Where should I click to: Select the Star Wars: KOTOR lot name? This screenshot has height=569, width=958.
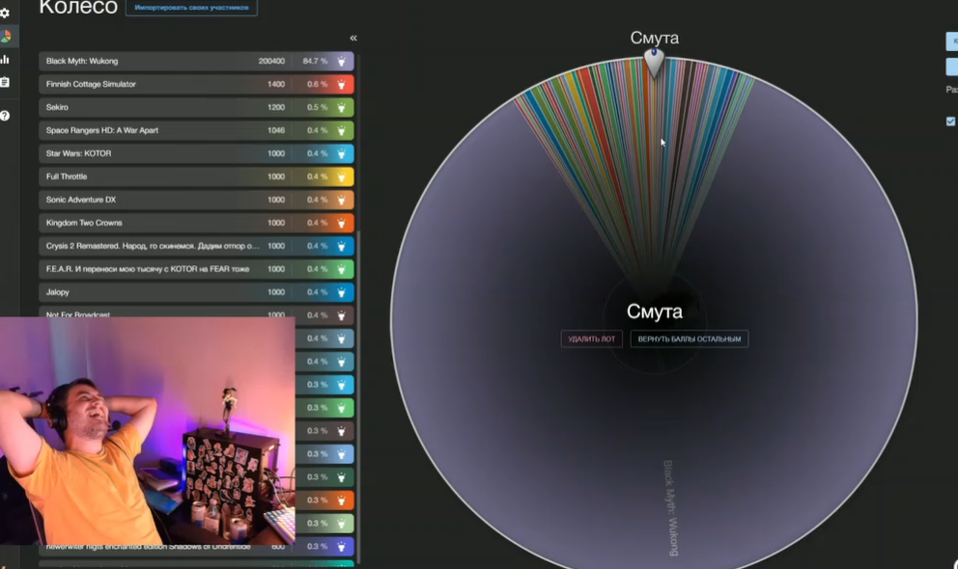click(78, 153)
